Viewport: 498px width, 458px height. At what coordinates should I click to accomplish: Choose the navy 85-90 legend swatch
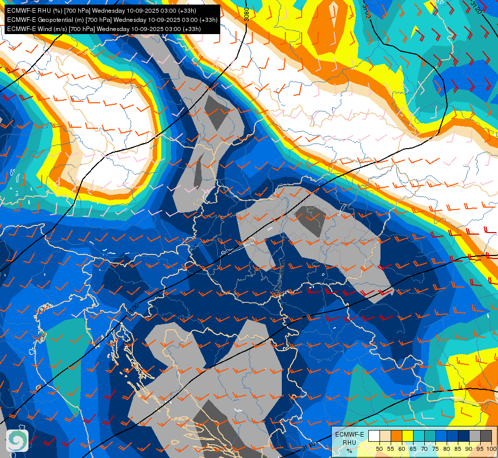(x=464, y=436)
